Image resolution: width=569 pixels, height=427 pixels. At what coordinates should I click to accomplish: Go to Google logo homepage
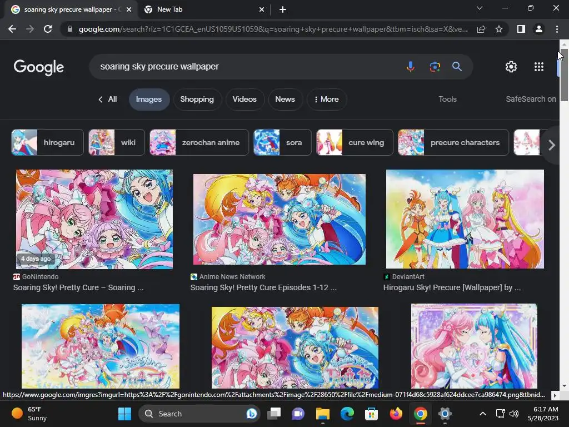(x=39, y=67)
